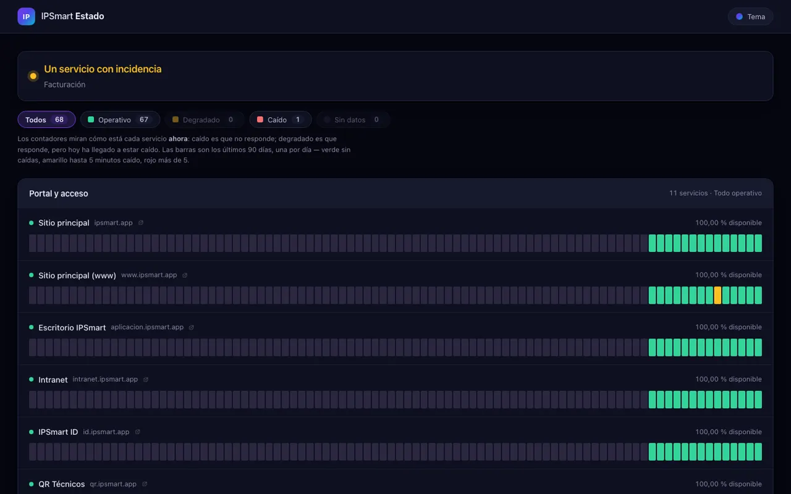Visit the www.ipsmart.app link
Screen dimensions: 791x494
pyautogui.click(x=149, y=275)
